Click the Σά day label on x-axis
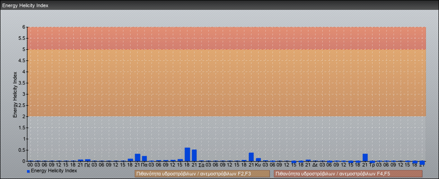The width and height of the screenshot is (439, 179). point(202,165)
